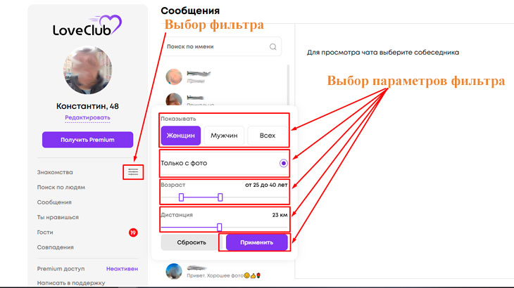Image resolution: width=514 pixels, height=288 pixels.
Task: Click the LoveClub heart logo
Action: click(87, 25)
